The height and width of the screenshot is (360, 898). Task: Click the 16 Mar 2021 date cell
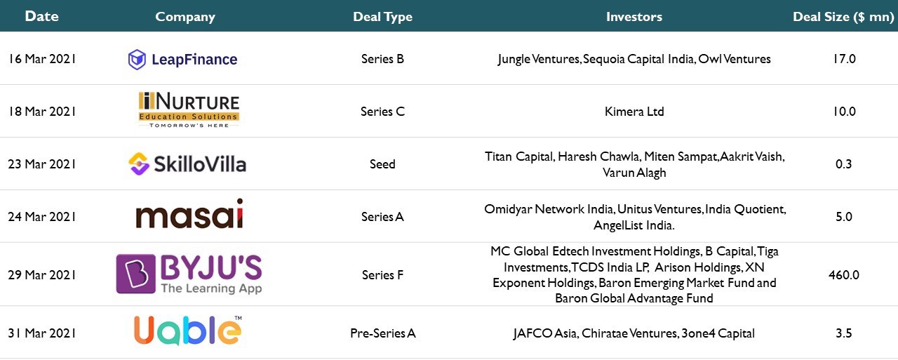pos(42,59)
